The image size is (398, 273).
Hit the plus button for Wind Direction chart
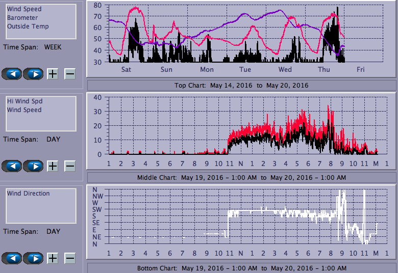coord(53,258)
